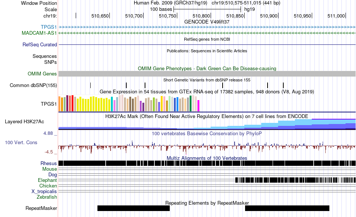Select the Layered H3K27Ac track label
The image size is (356, 217).
pos(24,121)
